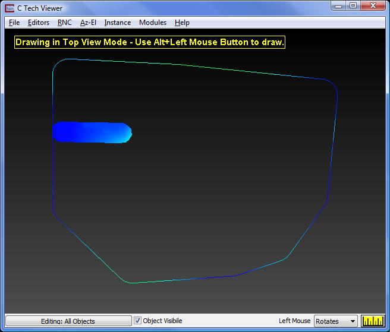Open the Modules menu
Screen dimensions: 390x332
point(153,23)
